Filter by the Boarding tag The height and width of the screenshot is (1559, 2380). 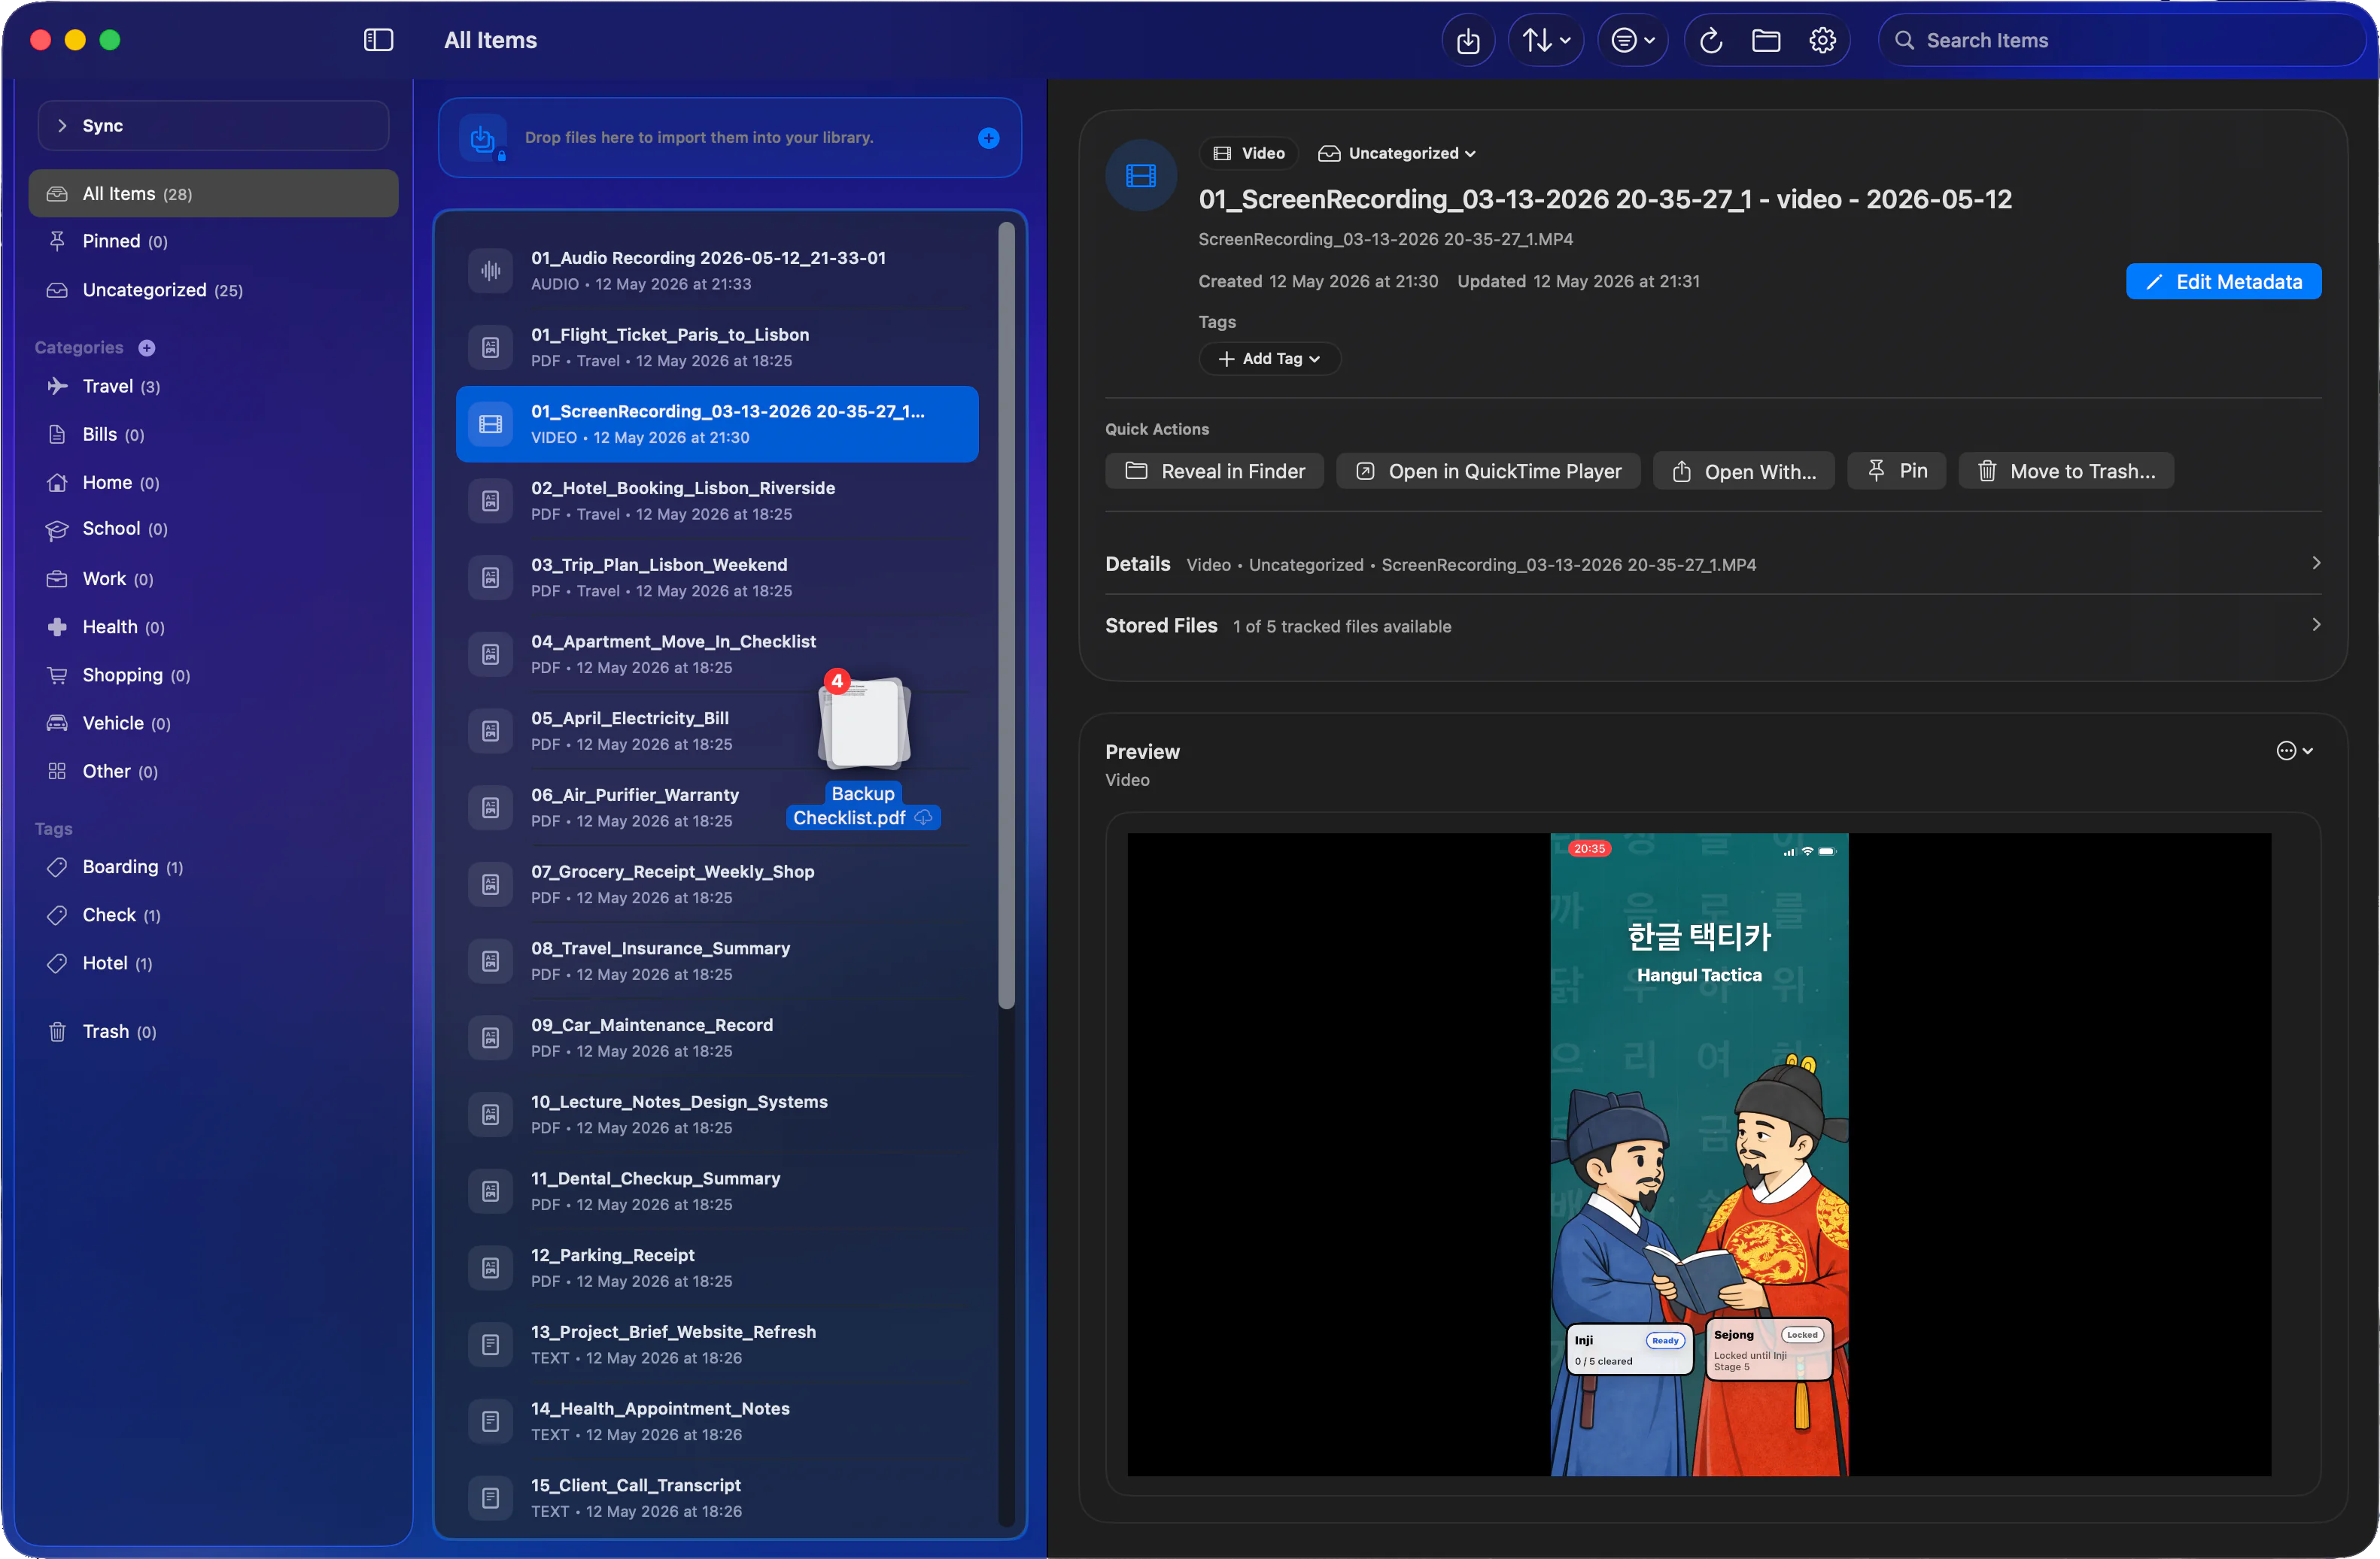click(x=213, y=866)
